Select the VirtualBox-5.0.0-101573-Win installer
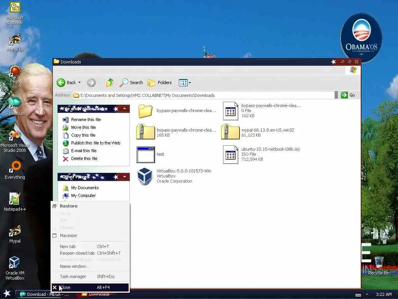Image resolution: width=398 pixels, height=299 pixels. (x=174, y=176)
